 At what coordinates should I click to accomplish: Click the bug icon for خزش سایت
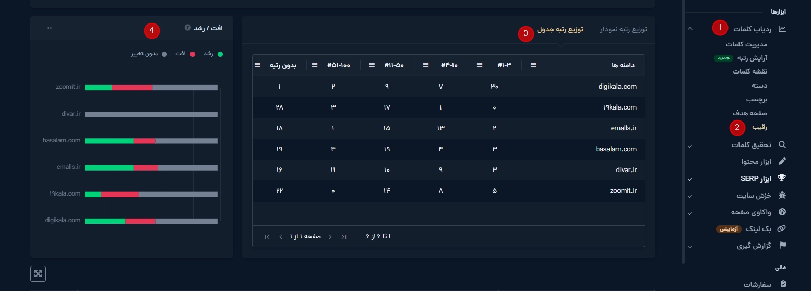pos(782,195)
